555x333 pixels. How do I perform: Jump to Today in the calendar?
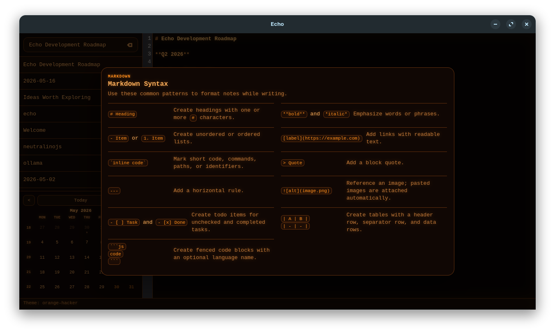coord(81,200)
